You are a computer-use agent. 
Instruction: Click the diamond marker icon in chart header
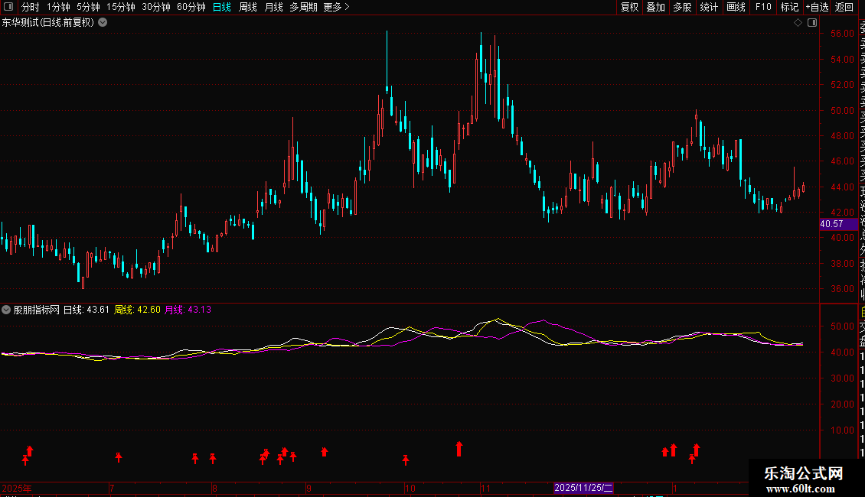pos(798,23)
